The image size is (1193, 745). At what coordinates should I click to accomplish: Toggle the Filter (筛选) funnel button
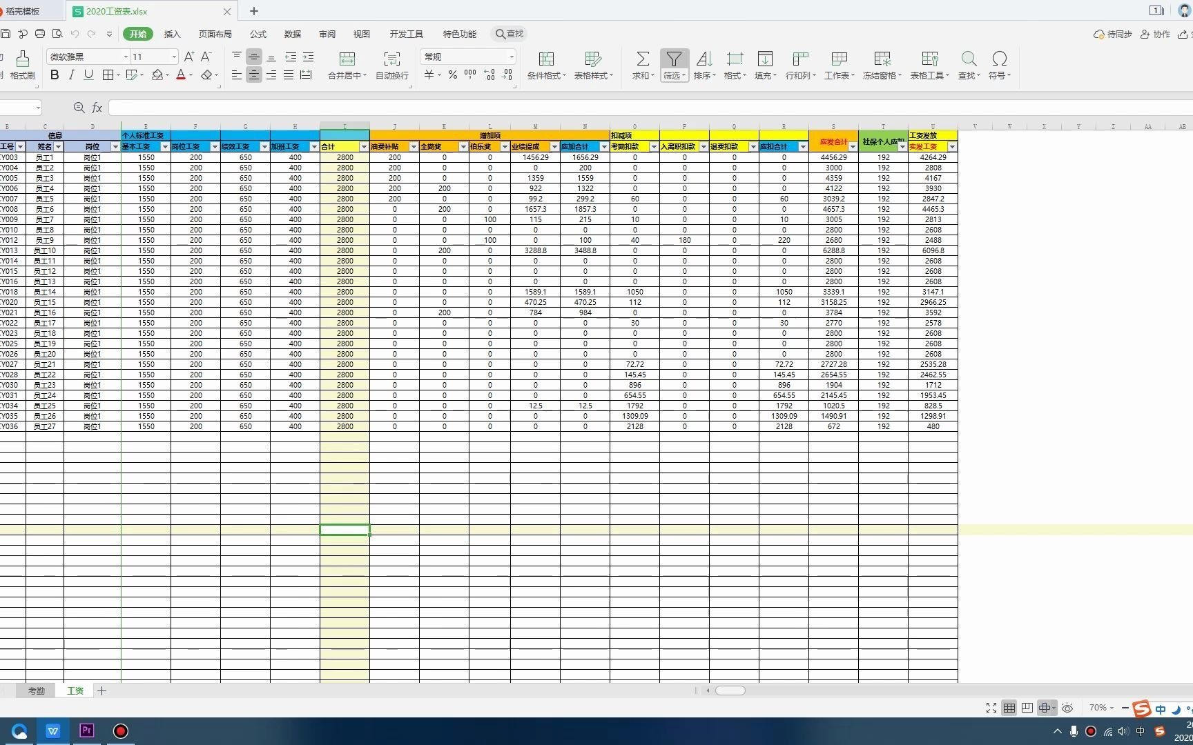point(674,66)
